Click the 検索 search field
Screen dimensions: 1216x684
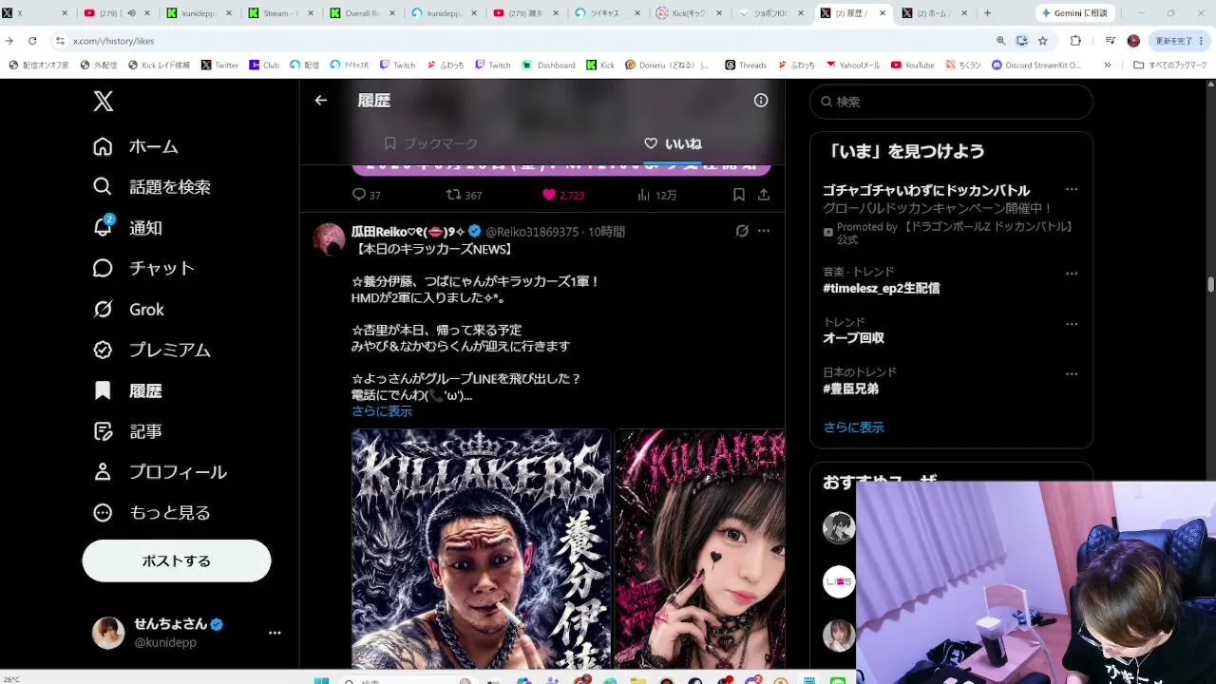click(951, 102)
